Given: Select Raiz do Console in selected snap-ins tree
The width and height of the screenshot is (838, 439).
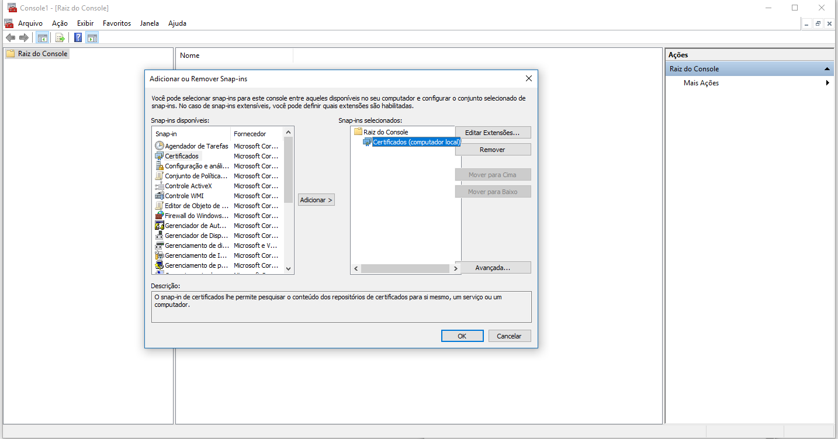Looking at the screenshot, I should [x=386, y=132].
